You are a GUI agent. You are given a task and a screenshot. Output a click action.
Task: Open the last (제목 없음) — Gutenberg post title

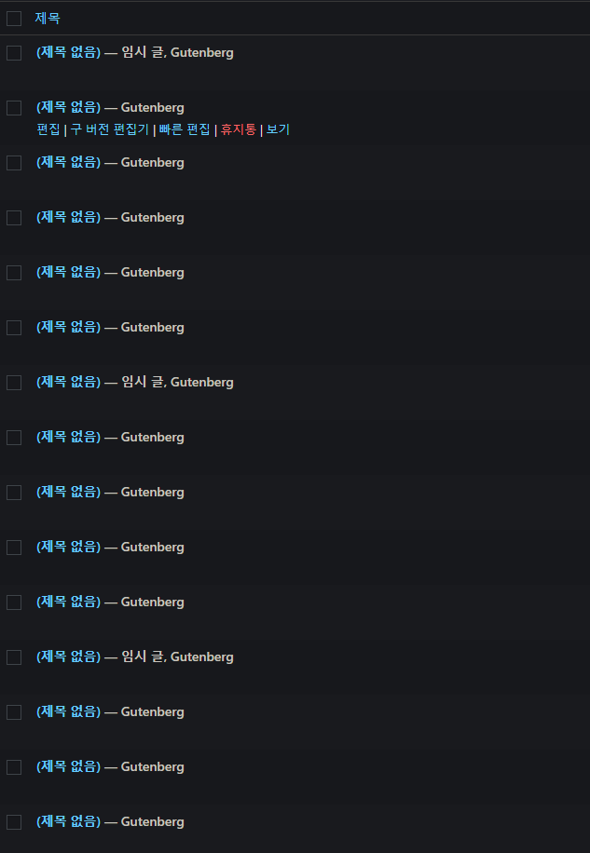pos(69,822)
